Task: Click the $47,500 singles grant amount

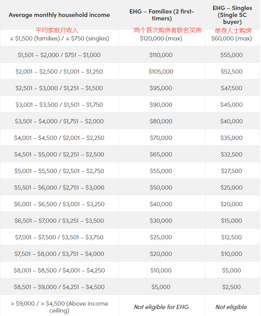Action: (231, 88)
